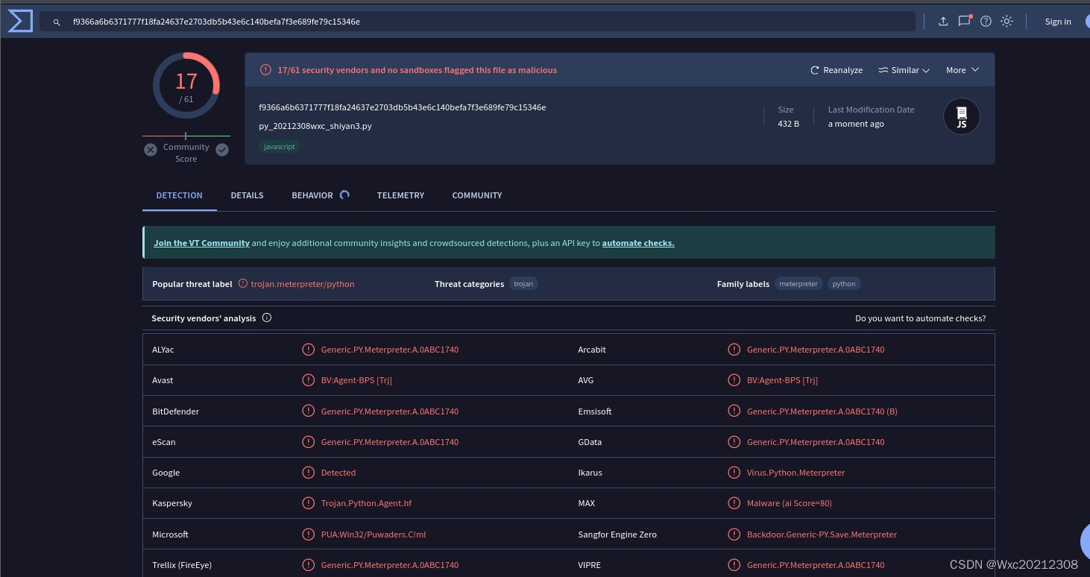Click AVG detection alert icon
This screenshot has height=577, width=1090.
[734, 380]
